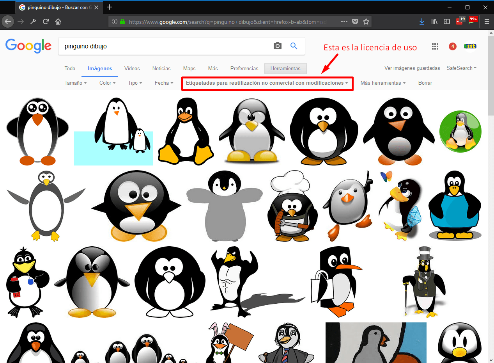Click the Google logo
494x363 pixels.
coord(28,46)
